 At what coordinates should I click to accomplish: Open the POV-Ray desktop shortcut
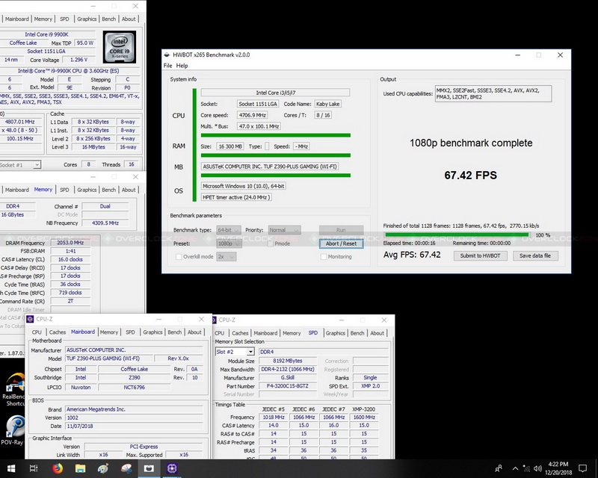(13, 430)
